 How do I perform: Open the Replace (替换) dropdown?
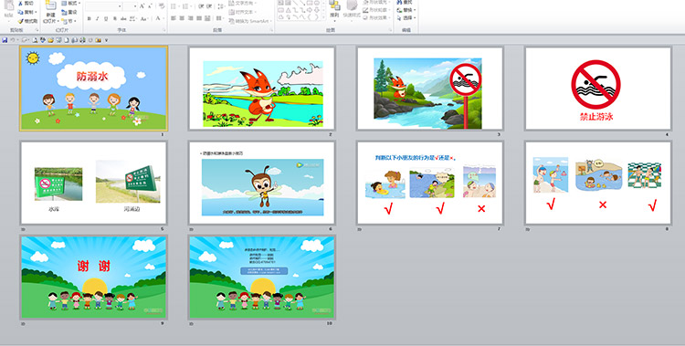[406, 10]
